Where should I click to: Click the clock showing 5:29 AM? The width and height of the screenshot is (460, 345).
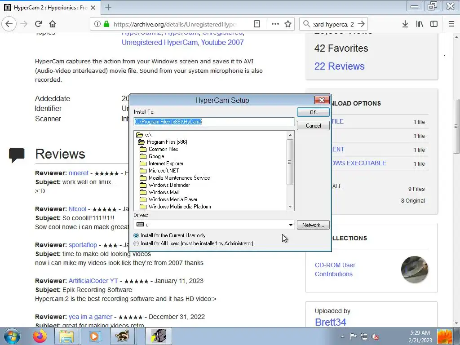click(420, 333)
